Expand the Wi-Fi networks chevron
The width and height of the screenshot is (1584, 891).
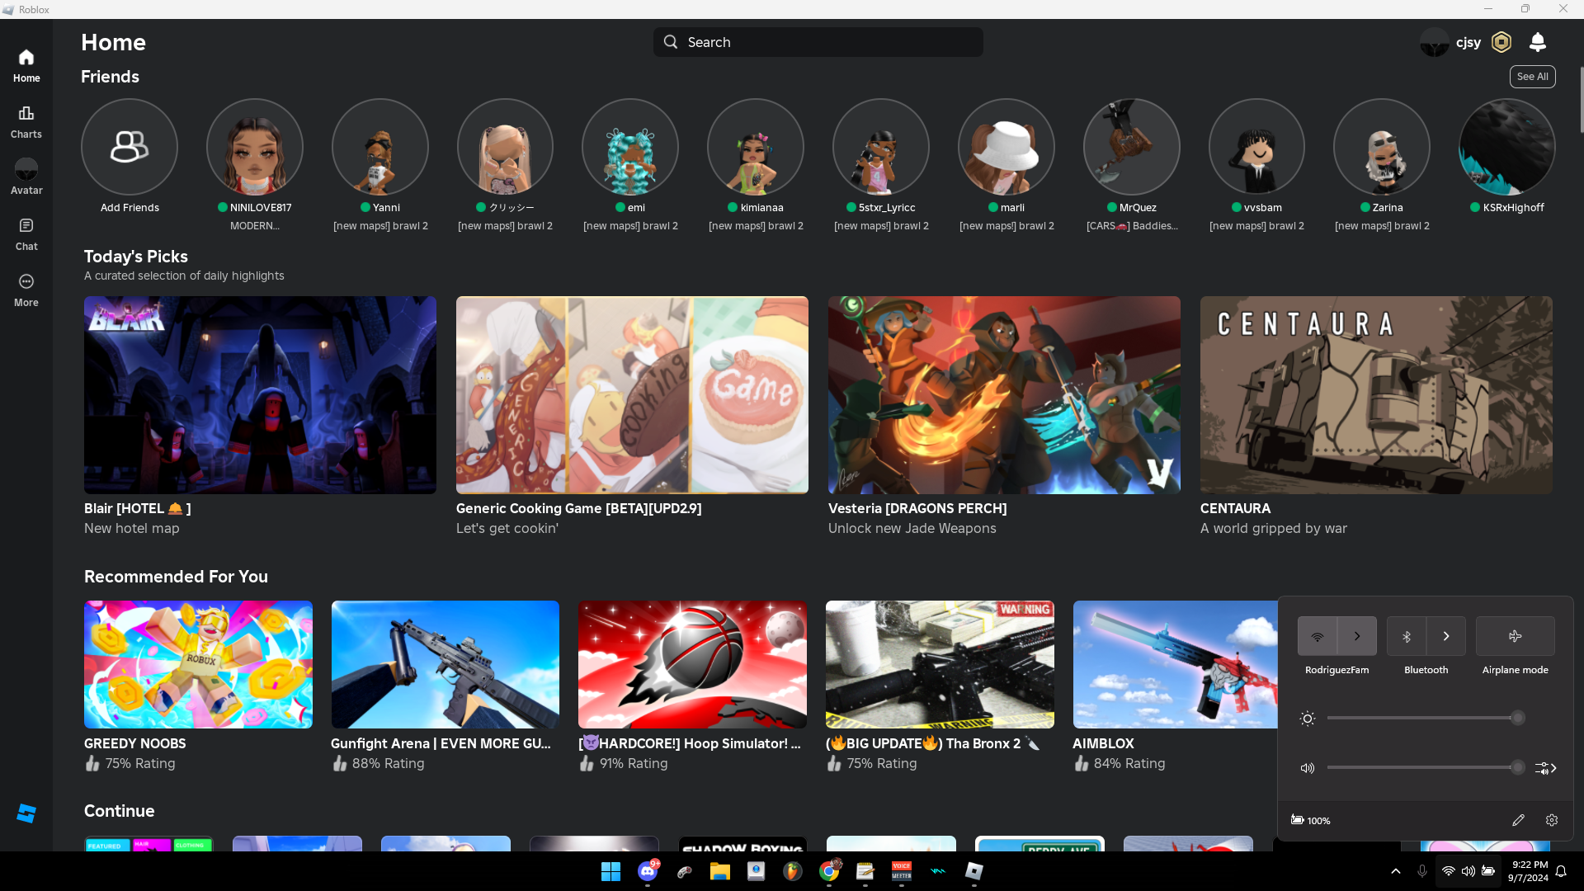pyautogui.click(x=1357, y=636)
